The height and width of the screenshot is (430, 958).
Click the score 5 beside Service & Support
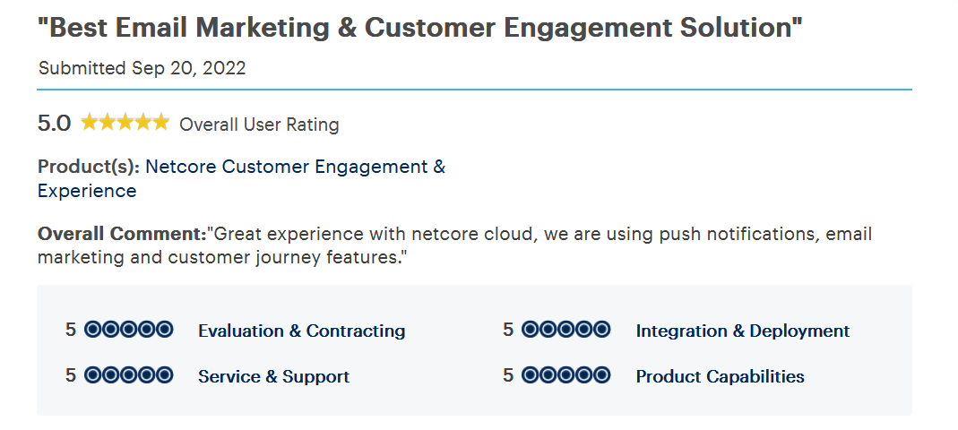coord(71,375)
